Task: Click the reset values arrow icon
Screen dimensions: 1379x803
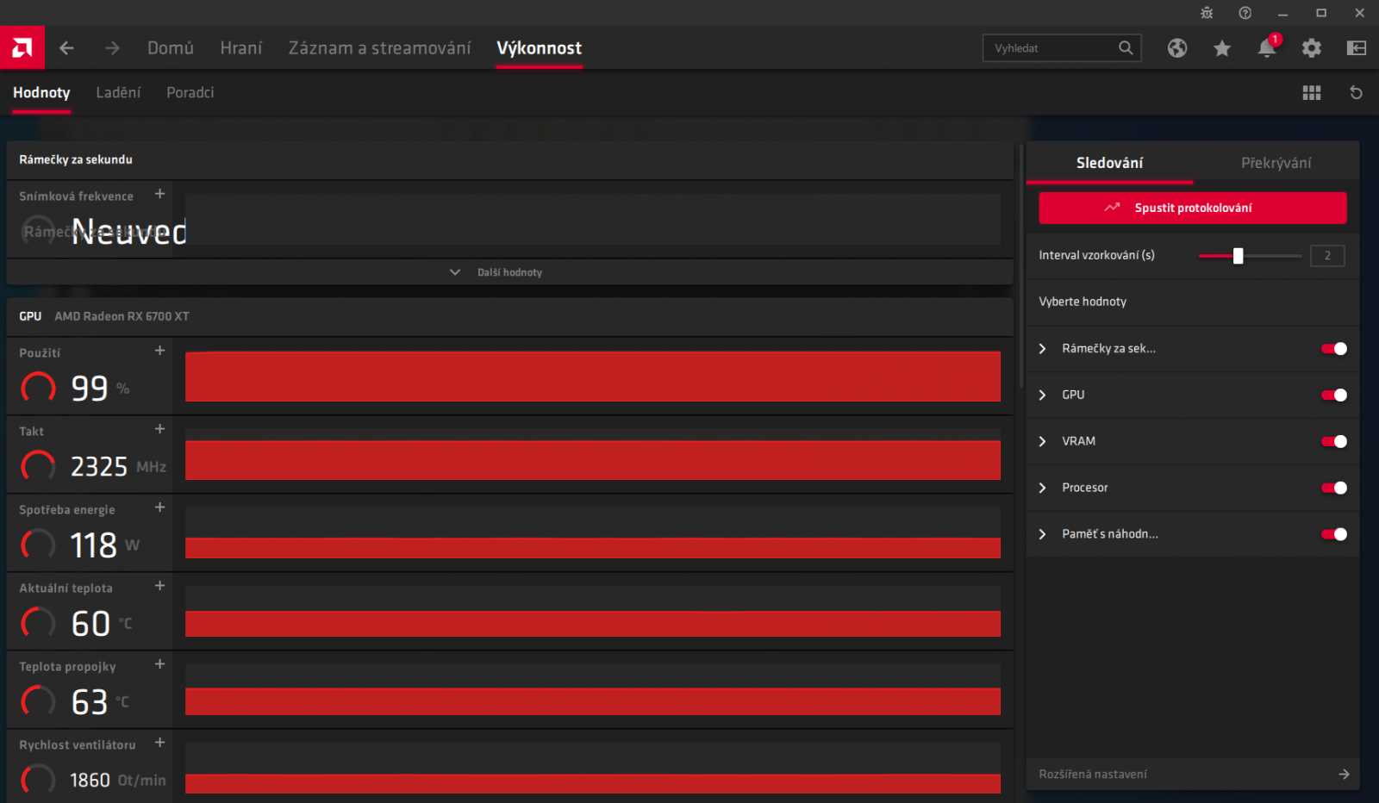Action: pos(1357,93)
